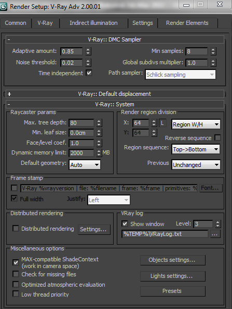Click the Dynamic memory limit spinner
The width and height of the screenshot is (232, 309).
(x=99, y=153)
